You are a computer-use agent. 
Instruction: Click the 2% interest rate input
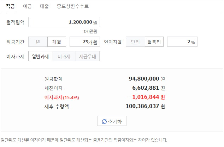(x=182, y=42)
